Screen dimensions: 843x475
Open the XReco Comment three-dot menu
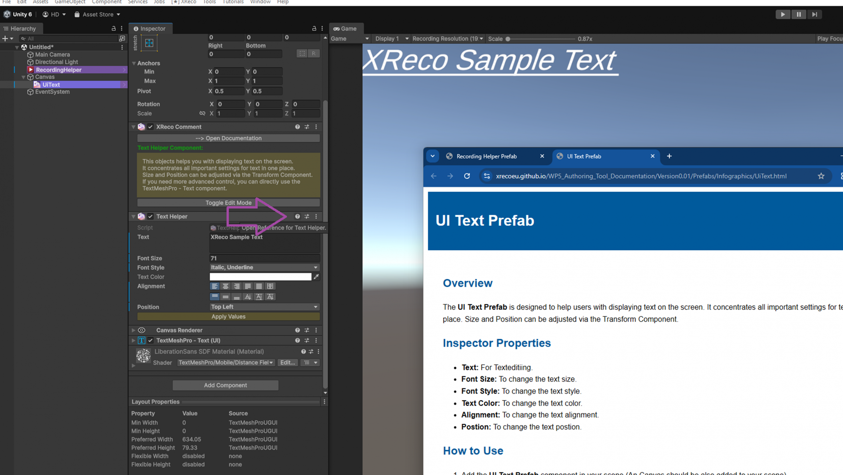[316, 127]
